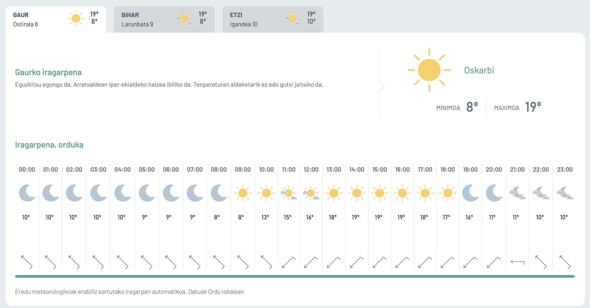Click the 13:00 hour label

point(334,170)
